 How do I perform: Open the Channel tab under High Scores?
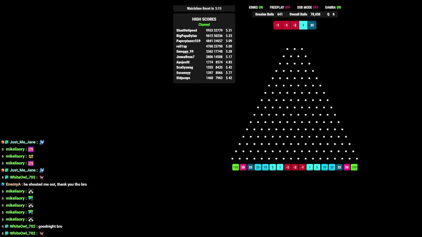[204, 25]
